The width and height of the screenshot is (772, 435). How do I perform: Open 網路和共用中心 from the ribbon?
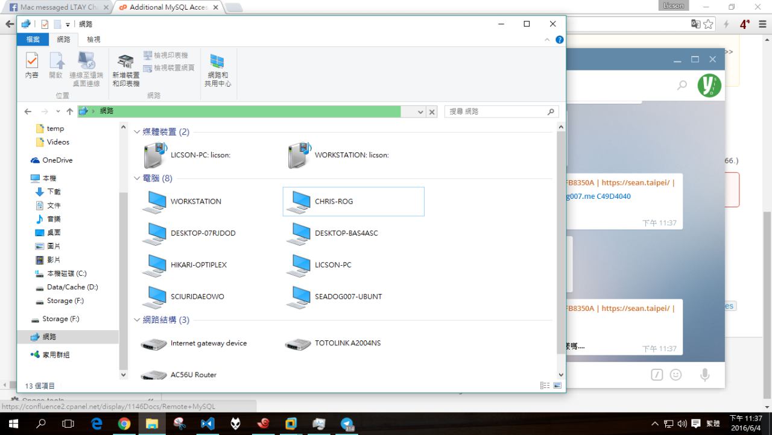[217, 69]
